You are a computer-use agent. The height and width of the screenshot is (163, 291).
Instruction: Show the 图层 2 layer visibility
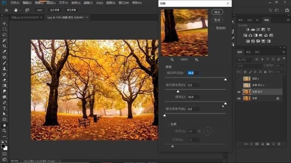[x=239, y=79]
